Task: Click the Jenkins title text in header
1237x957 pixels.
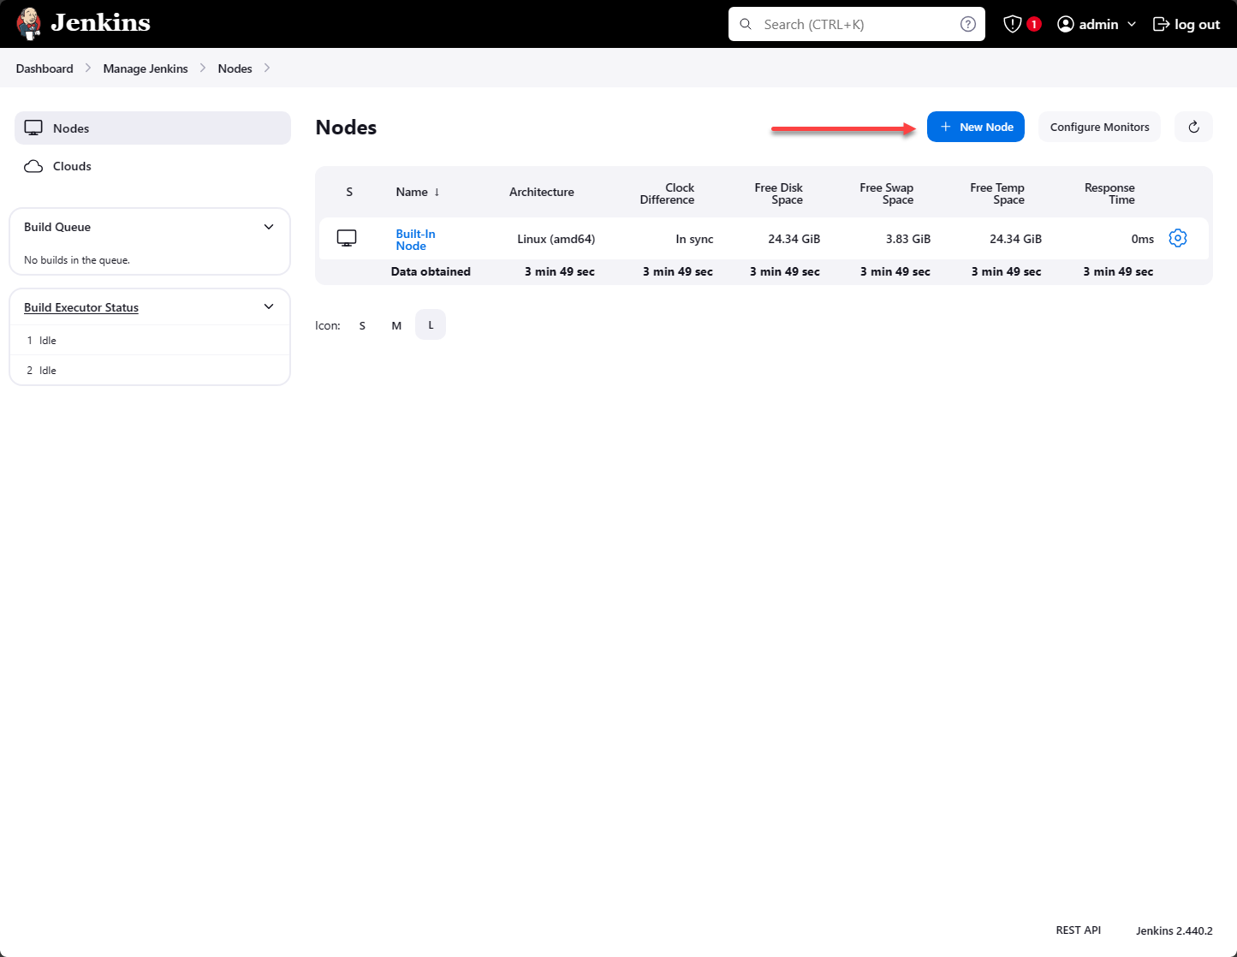Action: coord(100,23)
